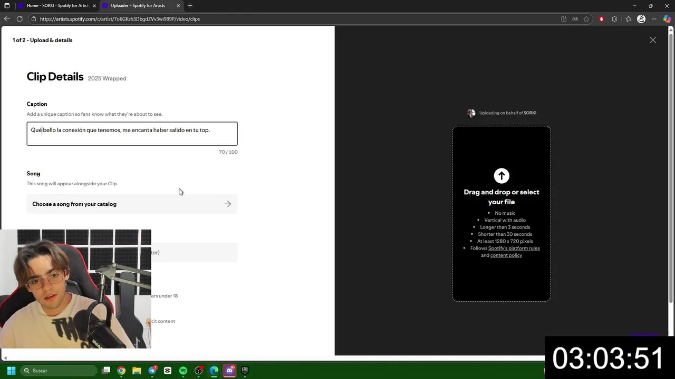Open the Copilot icon in browser toolbar

point(667,19)
